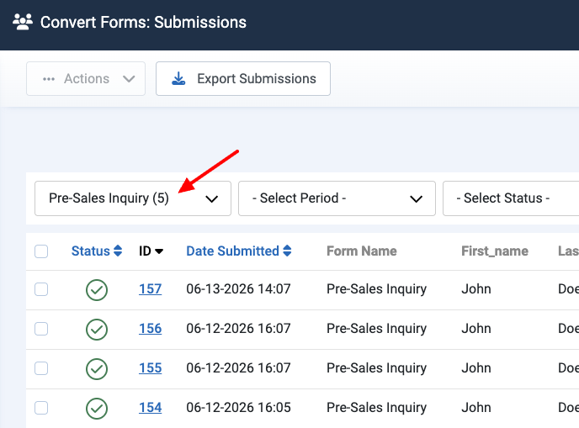Image resolution: width=579 pixels, height=428 pixels.
Task: Click date 06-12-2026 16:05 cell
Action: click(x=238, y=407)
